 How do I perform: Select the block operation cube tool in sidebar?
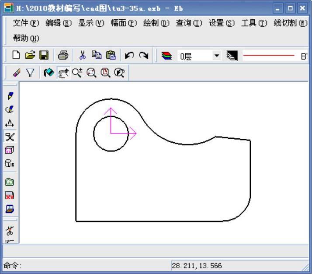10,150
